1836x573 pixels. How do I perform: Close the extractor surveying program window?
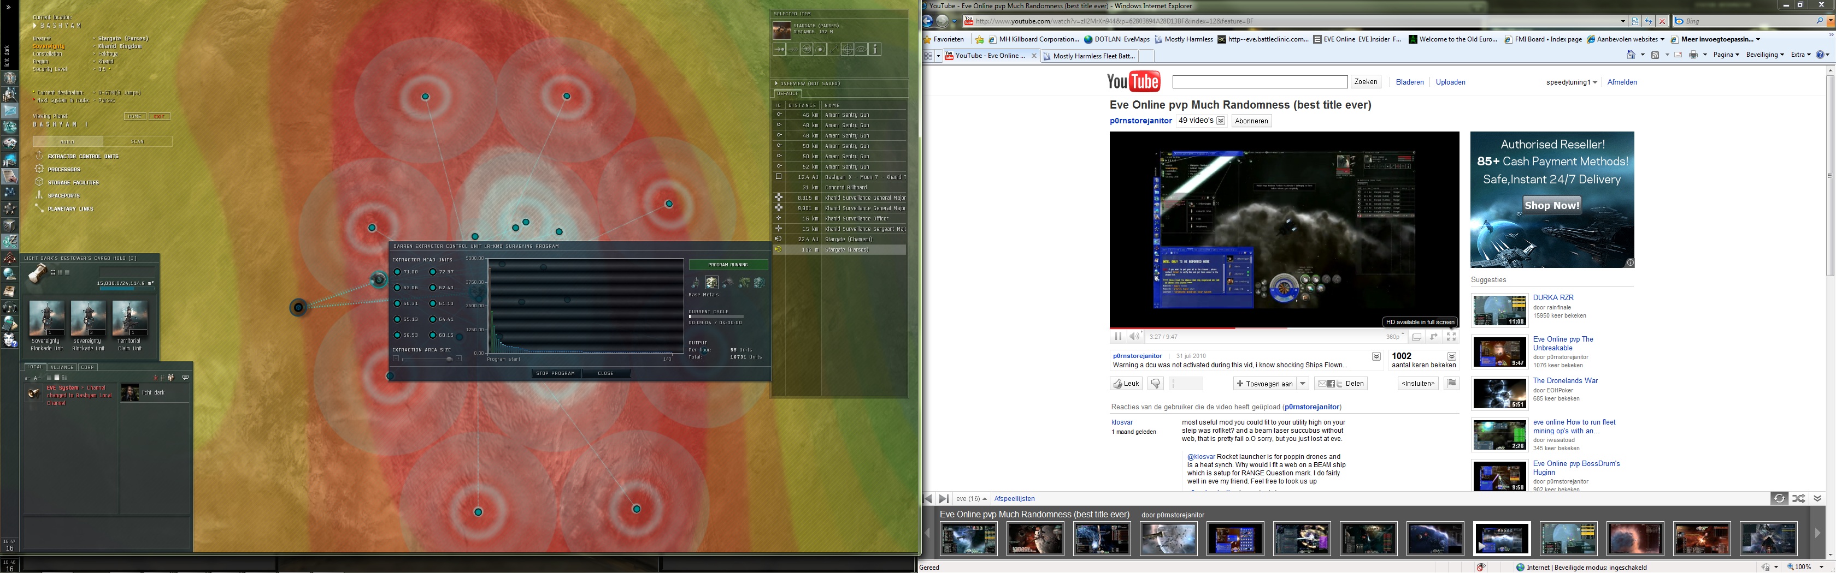[606, 373]
